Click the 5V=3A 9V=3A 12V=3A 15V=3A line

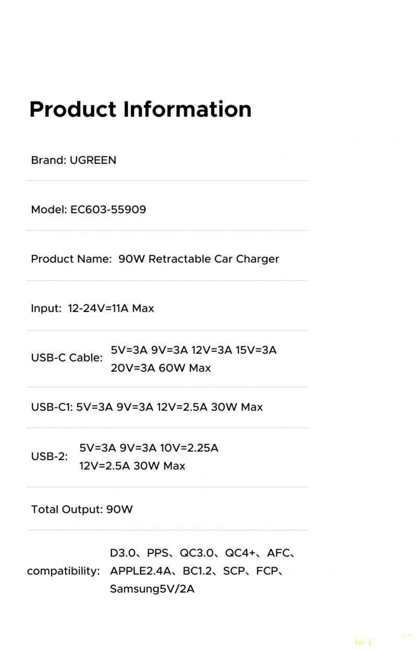pyautogui.click(x=193, y=350)
